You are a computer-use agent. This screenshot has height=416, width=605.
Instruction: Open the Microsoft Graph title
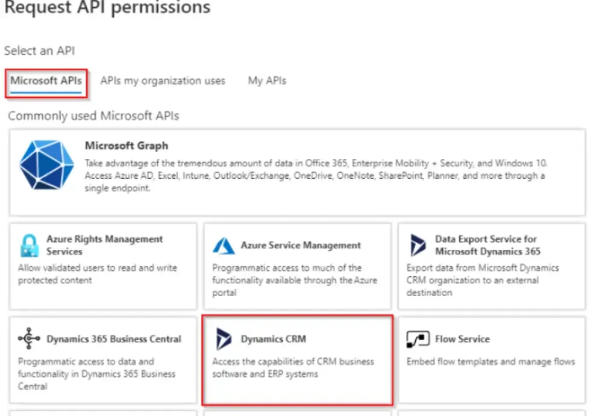click(127, 146)
